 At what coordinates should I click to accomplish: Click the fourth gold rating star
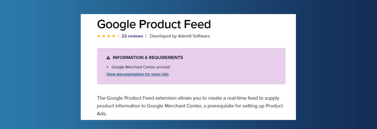click(x=113, y=36)
